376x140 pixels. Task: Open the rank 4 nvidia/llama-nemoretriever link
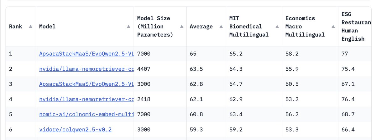86,99
